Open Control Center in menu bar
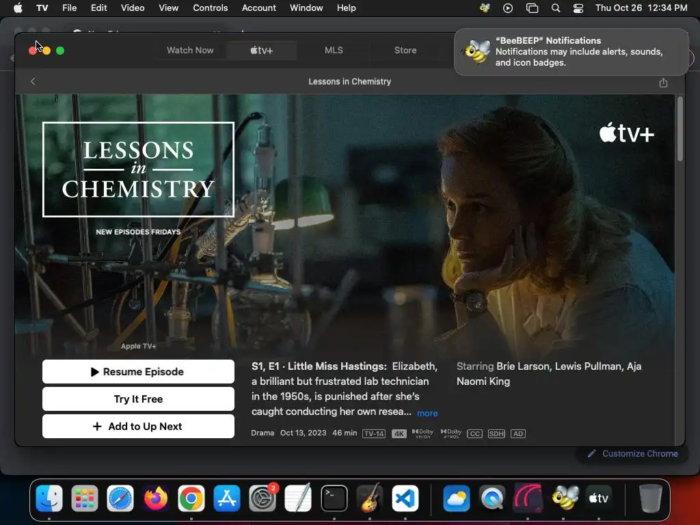Image resolution: width=700 pixels, height=525 pixels. [x=578, y=8]
